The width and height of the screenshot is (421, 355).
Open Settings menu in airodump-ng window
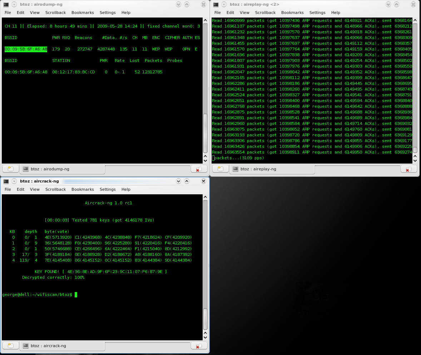(108, 13)
